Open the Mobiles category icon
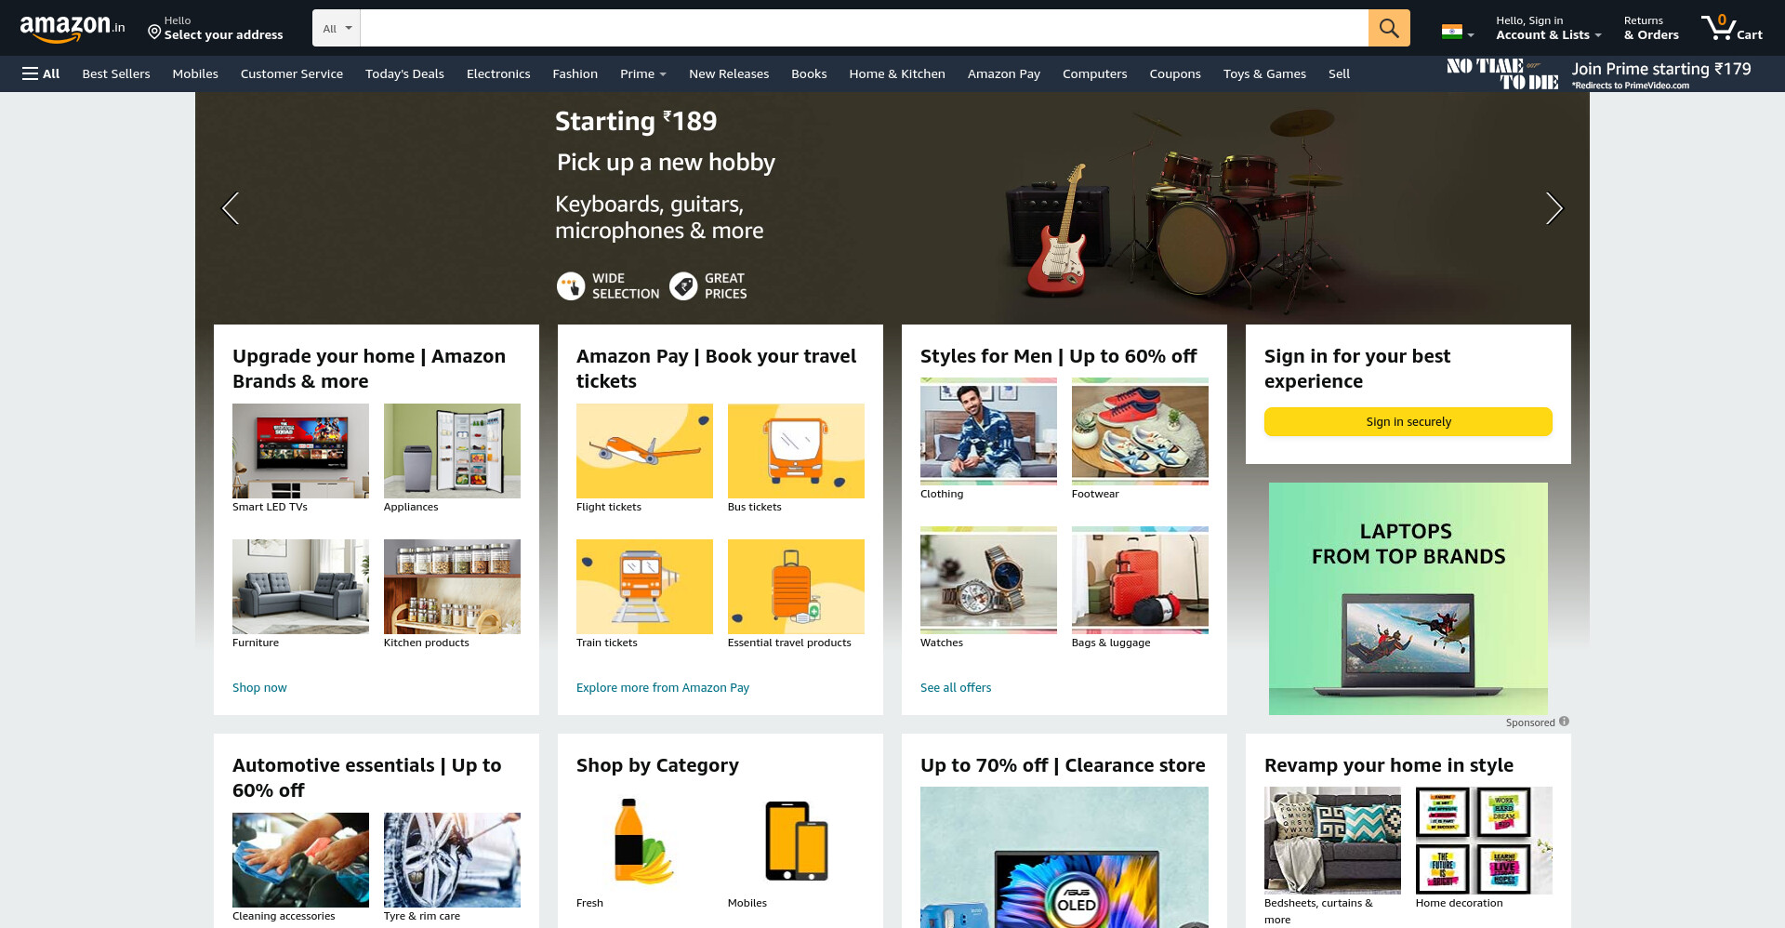 point(796,841)
